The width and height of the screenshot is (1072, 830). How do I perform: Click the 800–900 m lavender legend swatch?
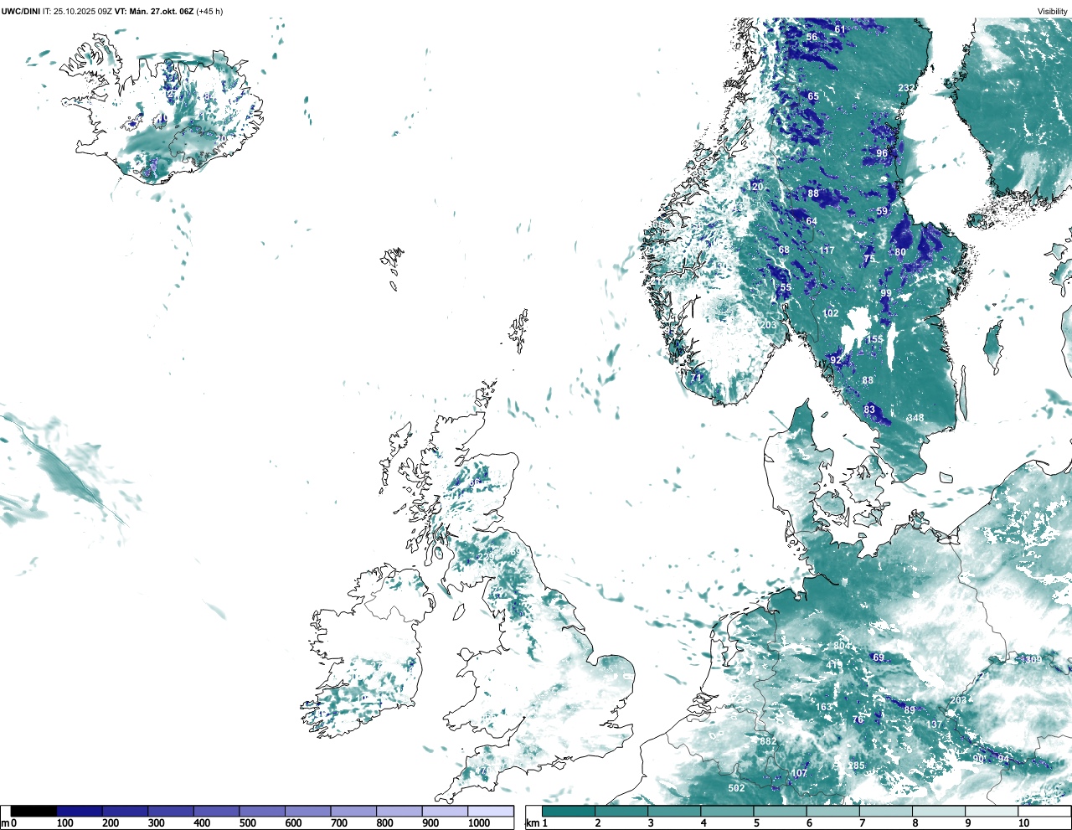[399, 811]
